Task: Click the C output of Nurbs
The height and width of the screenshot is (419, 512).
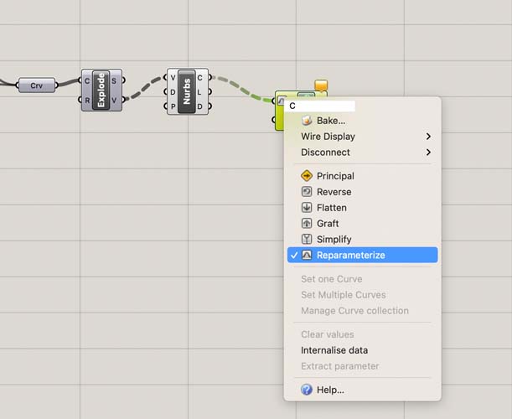Action: tap(199, 78)
